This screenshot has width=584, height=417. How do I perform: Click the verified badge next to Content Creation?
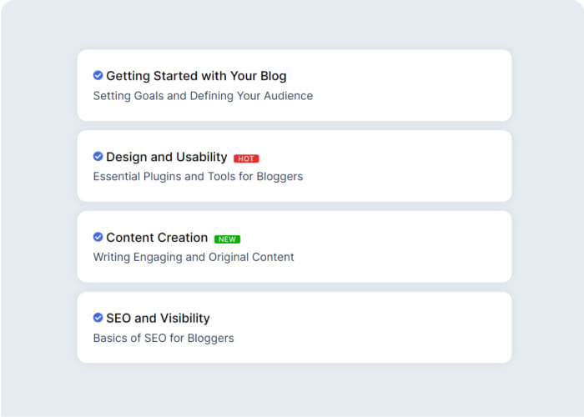[x=98, y=238]
